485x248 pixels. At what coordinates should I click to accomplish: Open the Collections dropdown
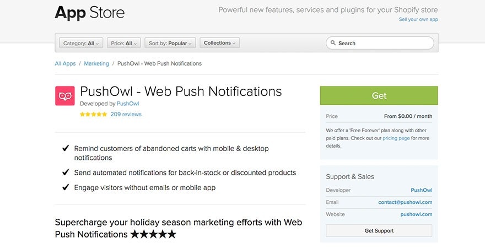pyautogui.click(x=219, y=43)
